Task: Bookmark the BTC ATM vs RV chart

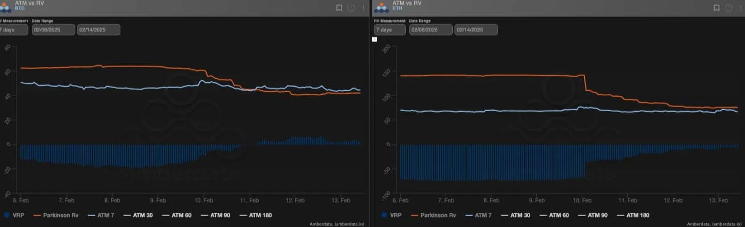Action: click(x=339, y=8)
